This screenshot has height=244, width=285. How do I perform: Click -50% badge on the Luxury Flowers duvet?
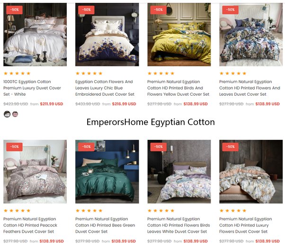230,147
